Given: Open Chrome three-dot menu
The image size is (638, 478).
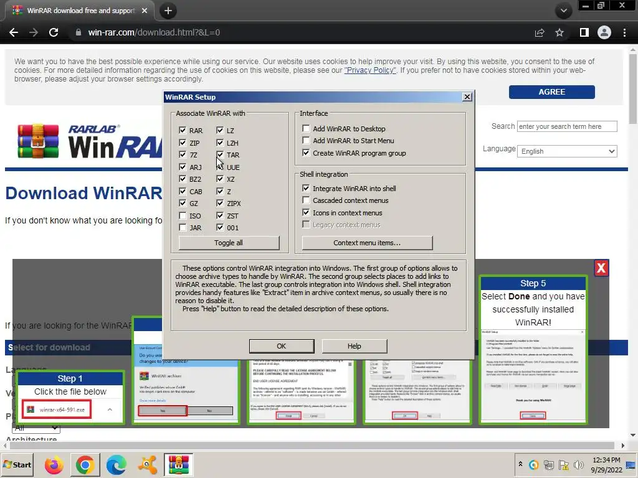Looking at the screenshot, I should pyautogui.click(x=624, y=32).
